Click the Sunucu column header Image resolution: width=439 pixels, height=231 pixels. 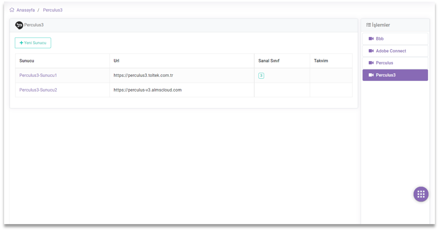coord(27,61)
